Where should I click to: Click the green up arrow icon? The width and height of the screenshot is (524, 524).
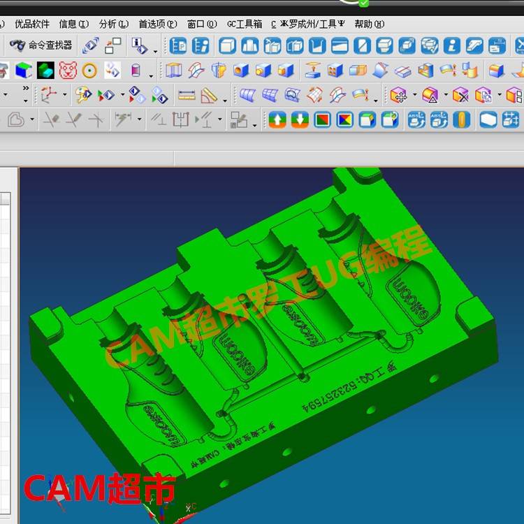[277, 119]
